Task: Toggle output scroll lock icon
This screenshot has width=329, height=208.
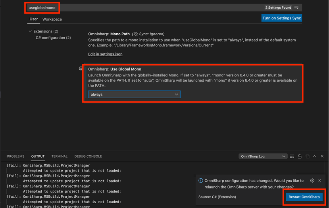Action: 299,156
